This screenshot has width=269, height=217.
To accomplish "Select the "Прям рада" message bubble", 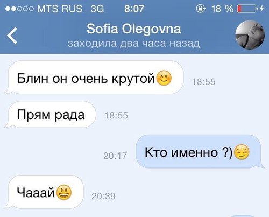I will point(51,115).
